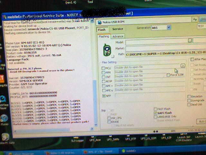Tick the APE v checkbox
Screen dimensions: 206x155
coord(104,86)
